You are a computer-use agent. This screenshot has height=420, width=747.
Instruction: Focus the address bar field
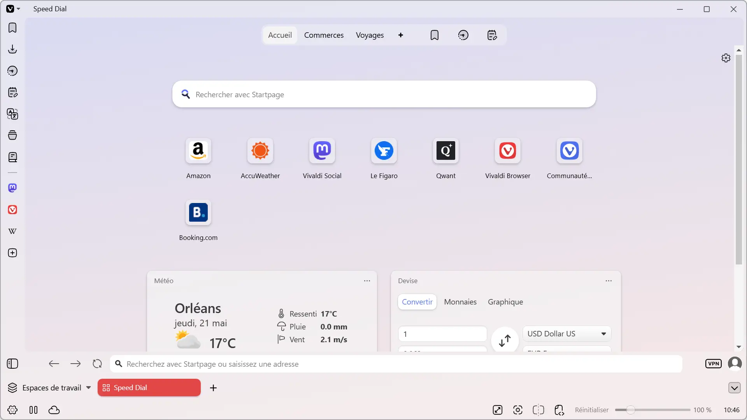[x=396, y=364]
